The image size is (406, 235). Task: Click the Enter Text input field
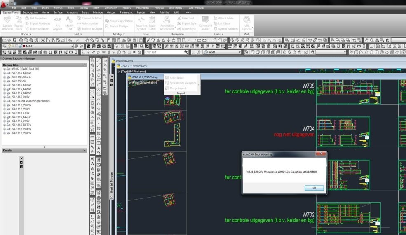pos(164,52)
